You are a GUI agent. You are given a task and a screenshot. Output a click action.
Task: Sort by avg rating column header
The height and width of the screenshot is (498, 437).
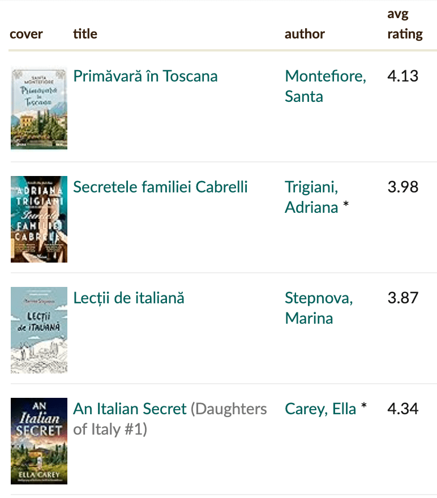tap(404, 24)
